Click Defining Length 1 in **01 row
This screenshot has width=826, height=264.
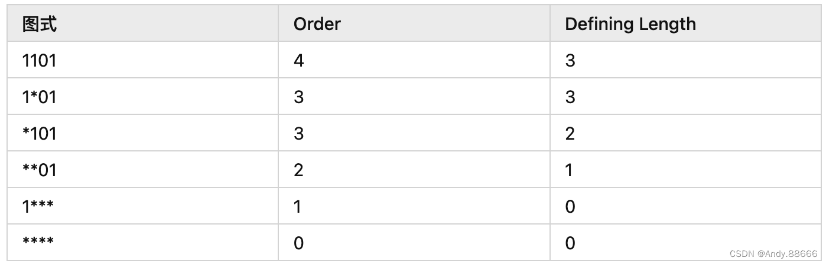[570, 170]
